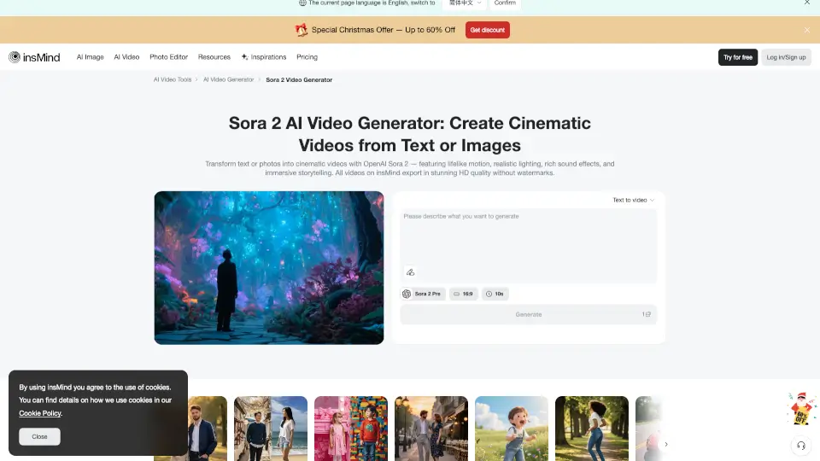The image size is (820, 461).
Task: Select the couple walking street thumbnail
Action: [430, 429]
